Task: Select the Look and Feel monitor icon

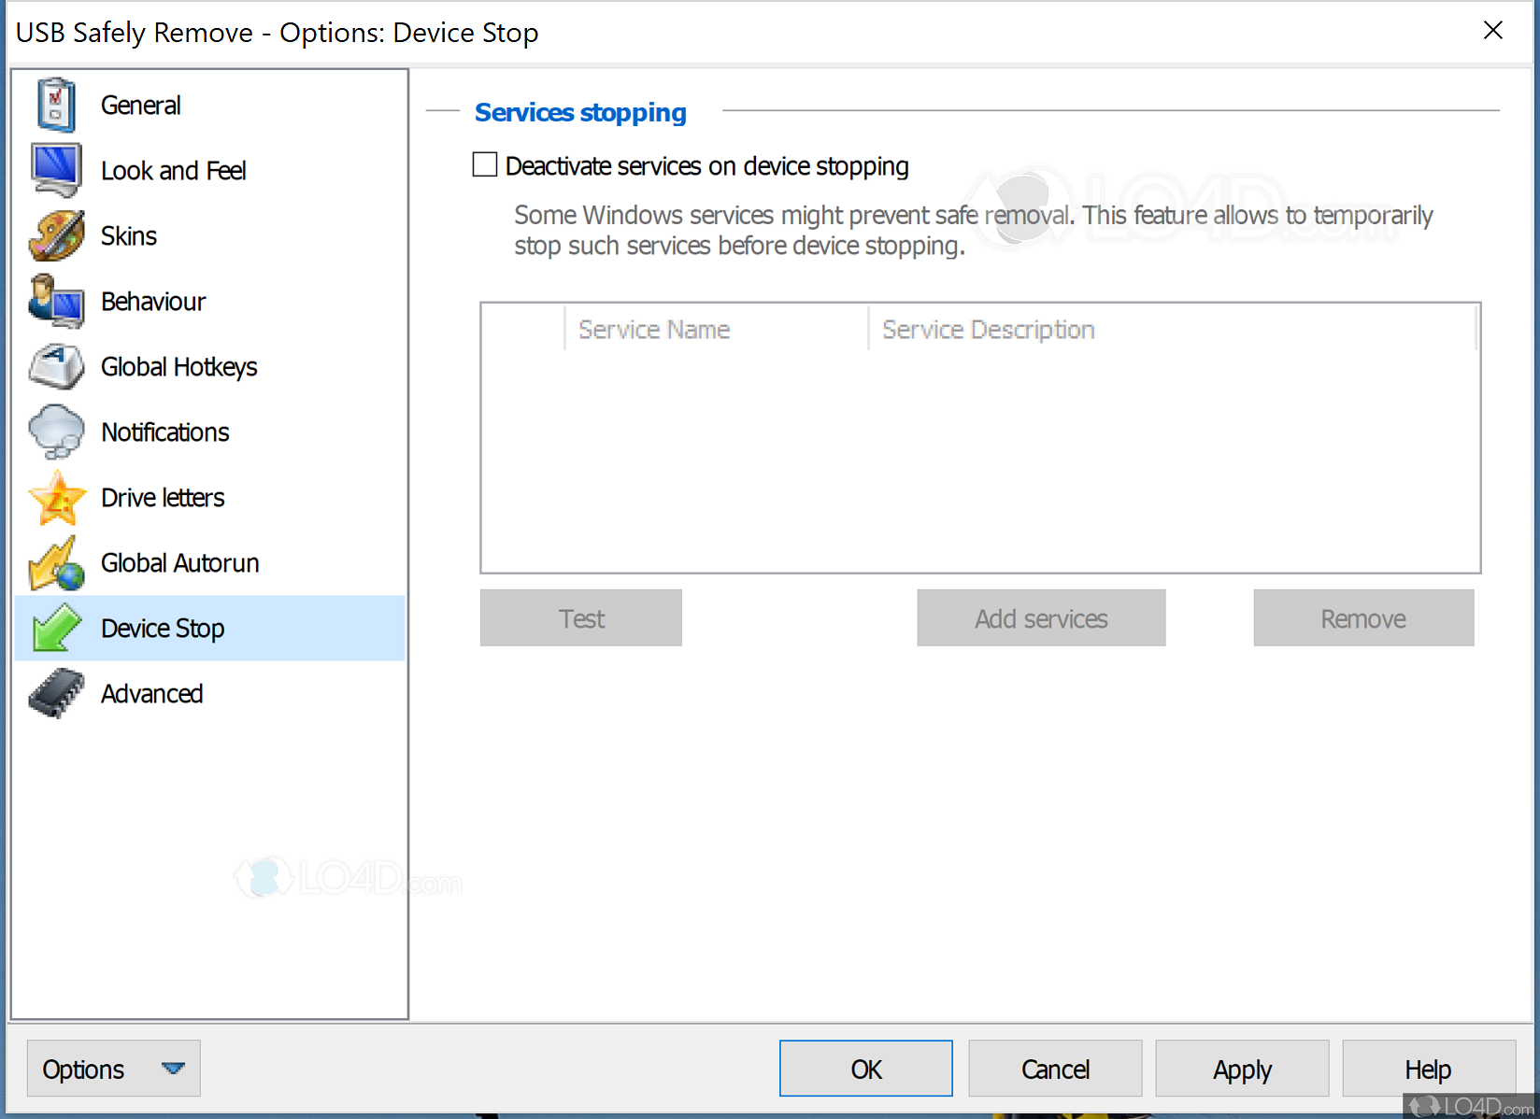Action: point(56,170)
